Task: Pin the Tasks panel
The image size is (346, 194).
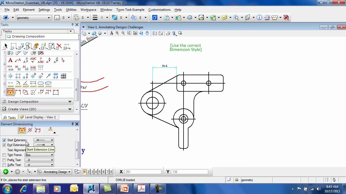Action: (72, 25)
